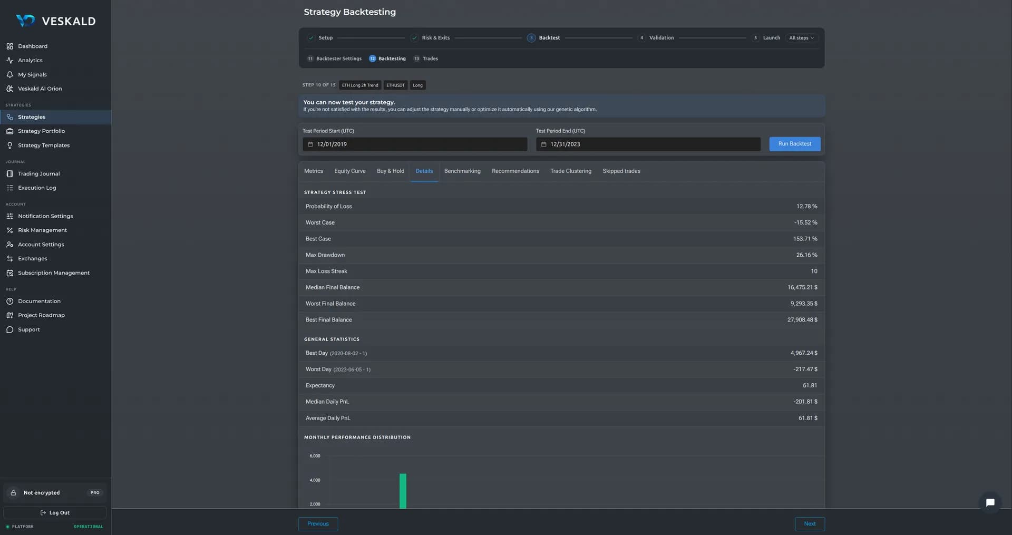Click the Analytics pulse icon

[9, 61]
